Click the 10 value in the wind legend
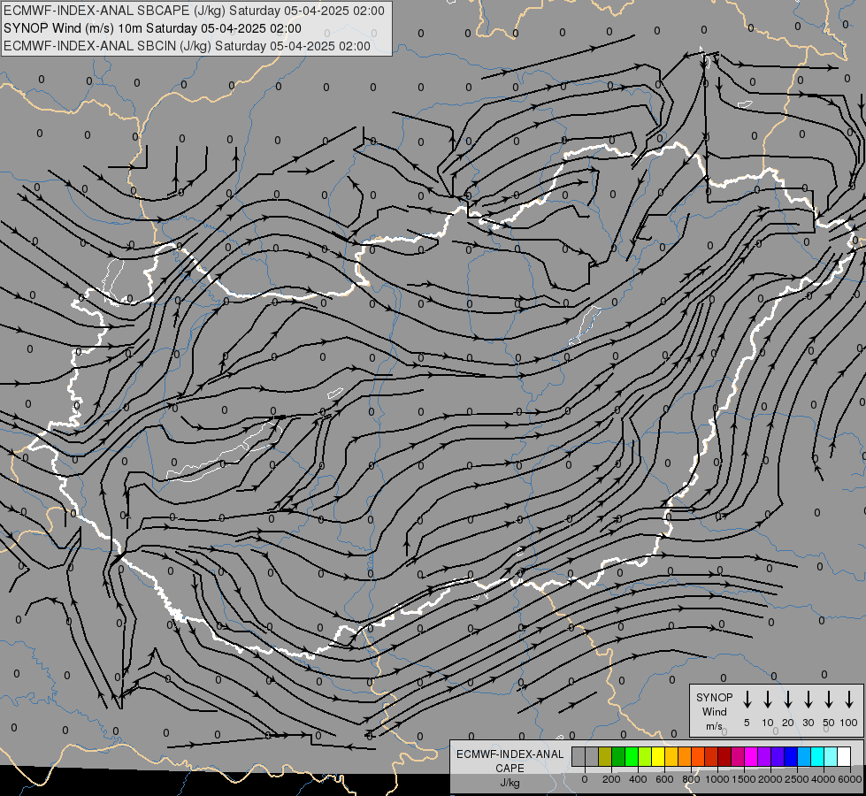866x796 pixels. tap(768, 723)
